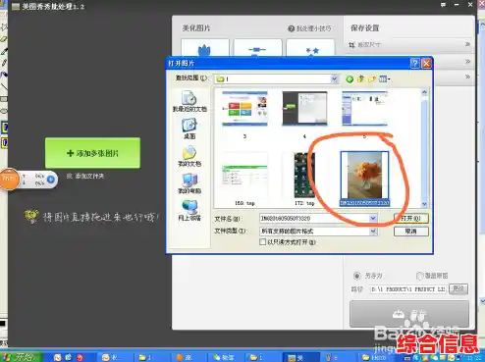Go to 桌面 desktop place icon
Screen dimensions: 485x362
189,129
